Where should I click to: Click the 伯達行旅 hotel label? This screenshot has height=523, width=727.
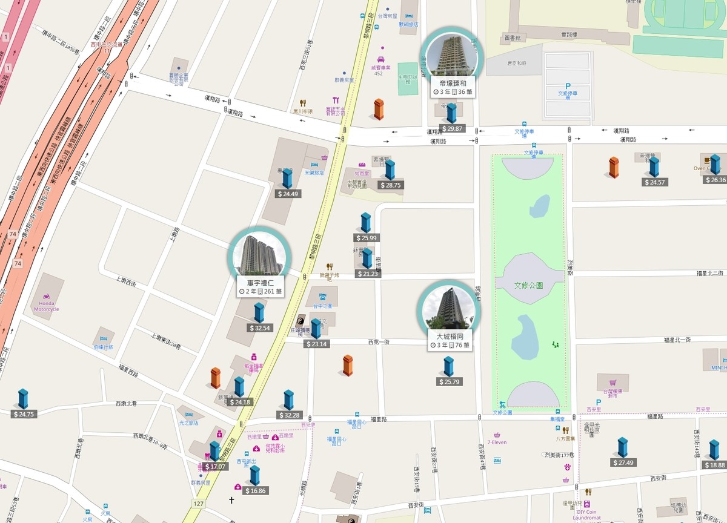tap(103, 347)
